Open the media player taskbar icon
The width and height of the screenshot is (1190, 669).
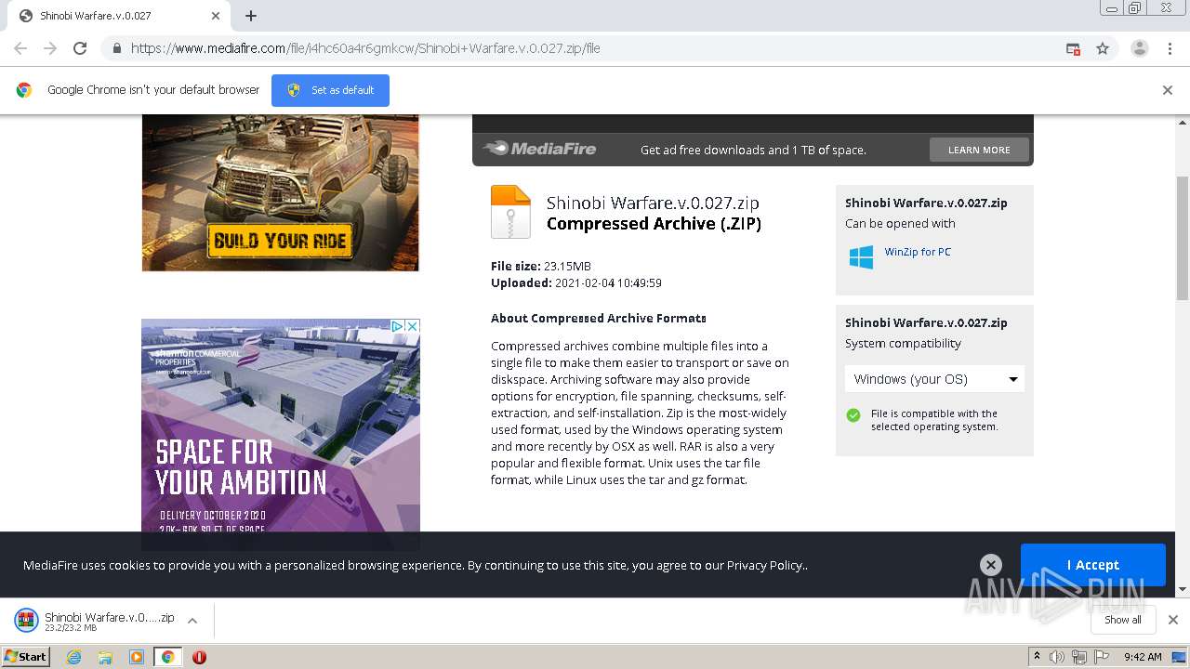tap(137, 657)
